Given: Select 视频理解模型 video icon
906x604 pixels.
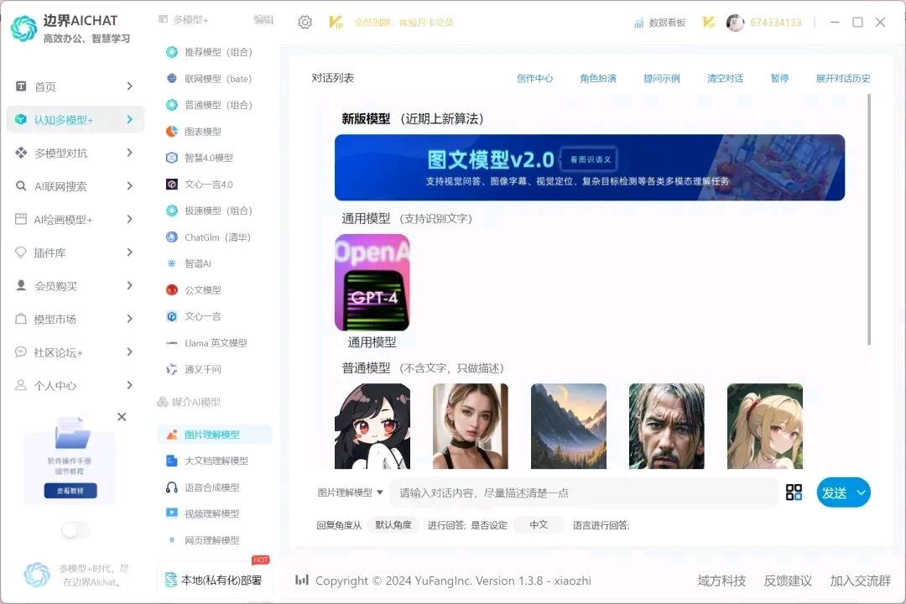Looking at the screenshot, I should click(x=172, y=513).
